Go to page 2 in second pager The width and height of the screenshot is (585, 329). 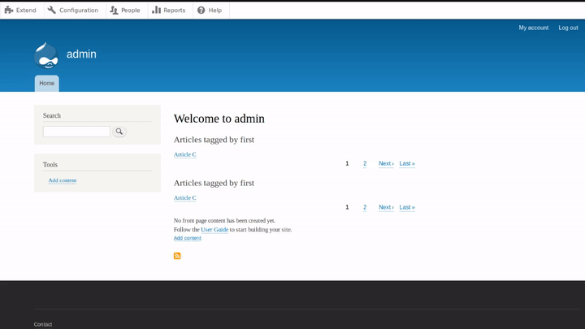point(365,207)
